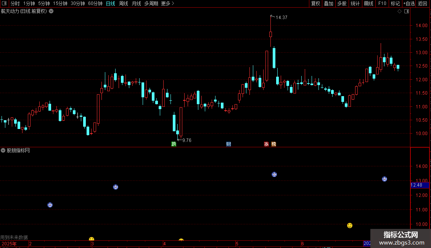Open the 多周期 multi-period view
This screenshot has height=248, width=431.
pyautogui.click(x=151, y=3)
